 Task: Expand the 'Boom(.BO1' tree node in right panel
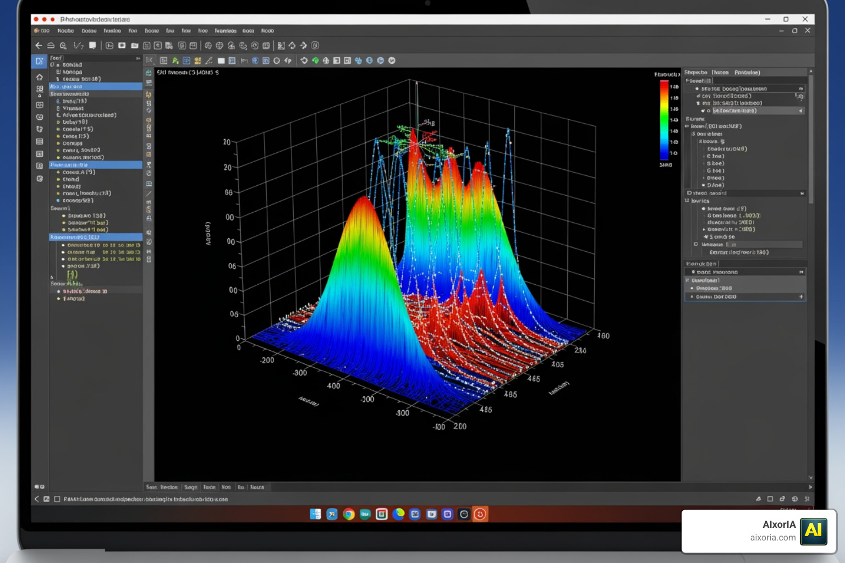click(687, 126)
